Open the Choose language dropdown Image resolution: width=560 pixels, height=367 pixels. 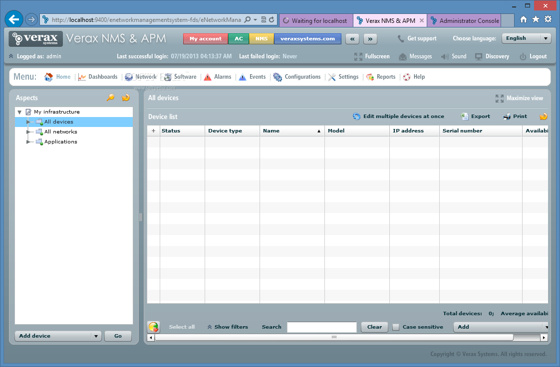pos(527,38)
